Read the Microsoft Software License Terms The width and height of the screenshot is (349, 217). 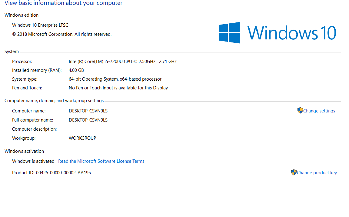tap(101, 161)
